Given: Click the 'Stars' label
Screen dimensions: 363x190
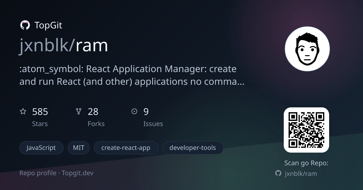Looking at the screenshot, I should pos(40,124).
